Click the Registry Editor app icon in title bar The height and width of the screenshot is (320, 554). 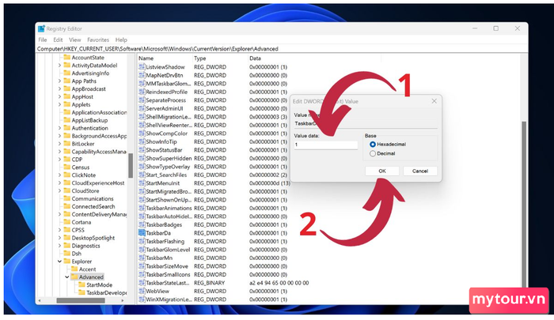[41, 28]
